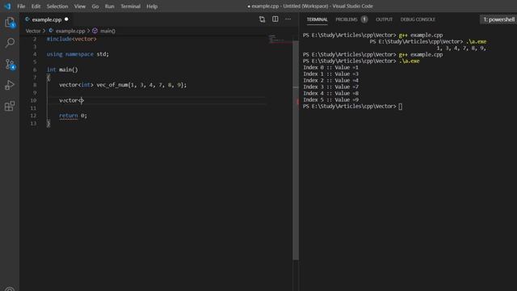Click line number 10 in gutter
Viewport: 517px width, 291px height.
(x=33, y=100)
